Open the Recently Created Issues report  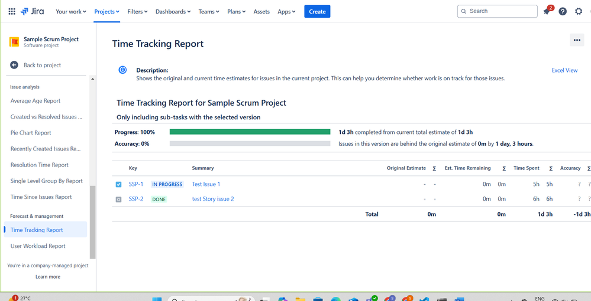point(46,149)
